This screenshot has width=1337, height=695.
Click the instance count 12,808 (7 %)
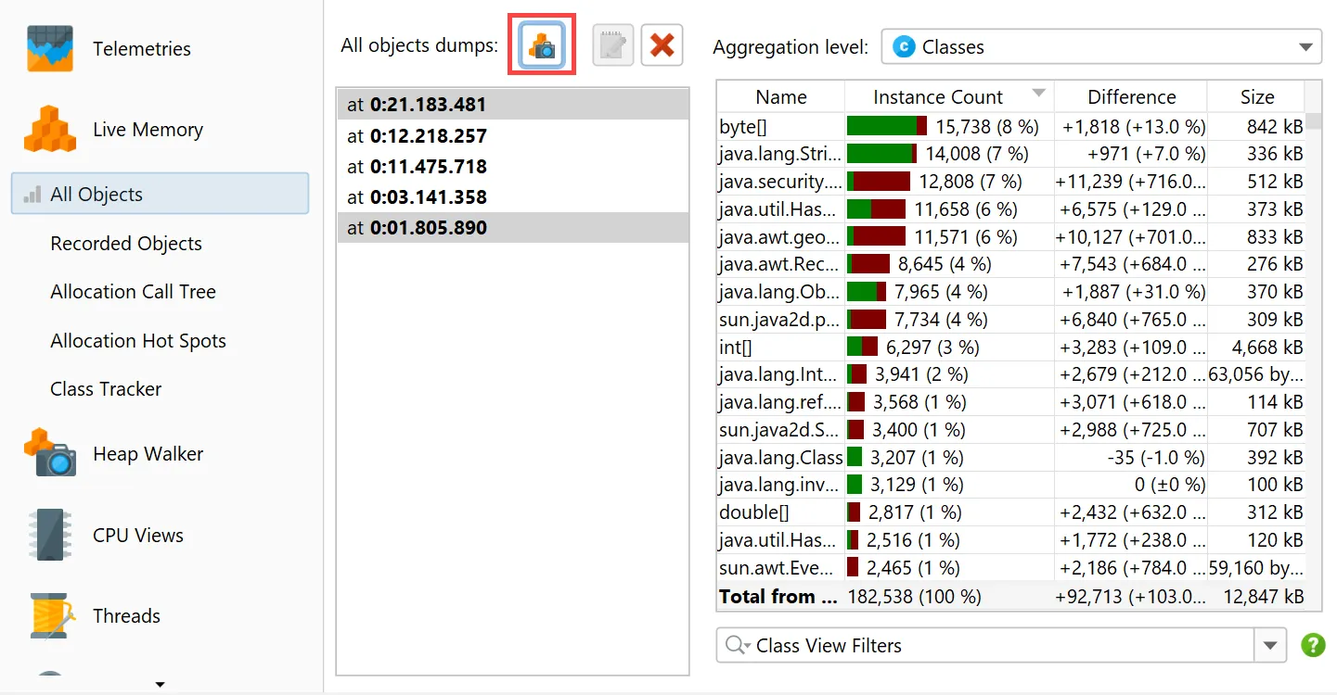point(971,182)
